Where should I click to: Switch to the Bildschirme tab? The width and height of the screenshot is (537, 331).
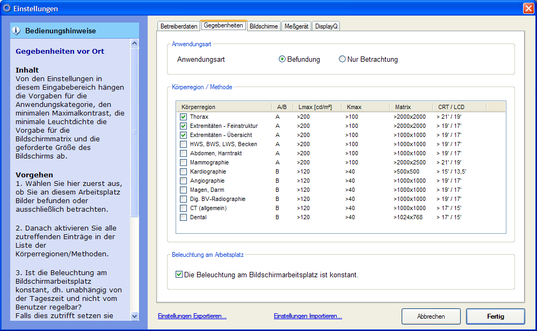[264, 26]
